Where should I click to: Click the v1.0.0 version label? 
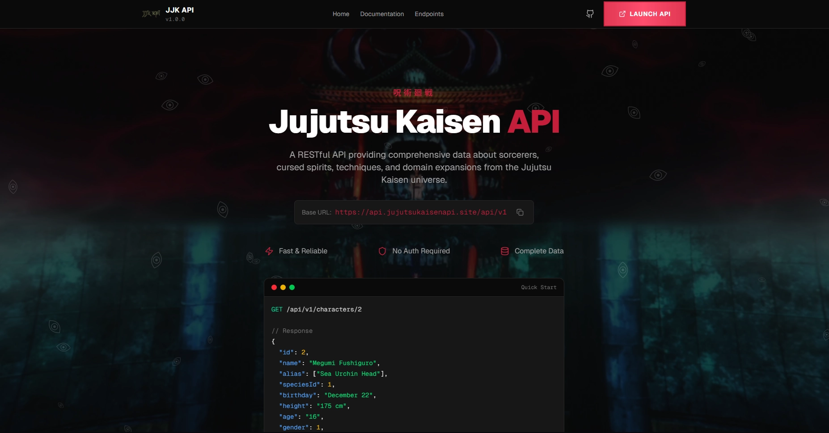pos(176,19)
